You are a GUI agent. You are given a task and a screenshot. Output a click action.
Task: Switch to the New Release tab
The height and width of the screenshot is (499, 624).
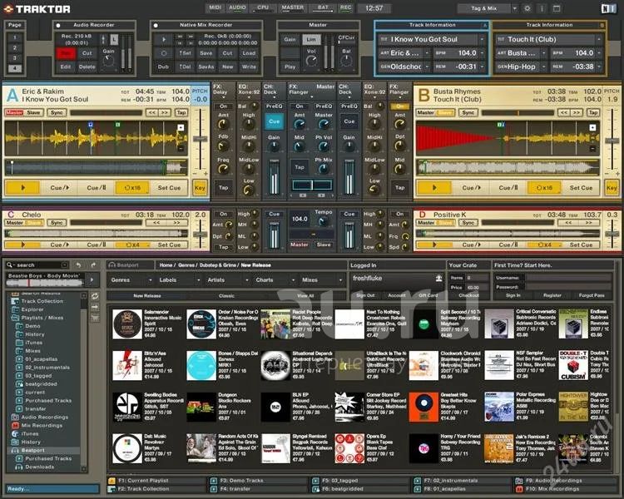click(146, 296)
